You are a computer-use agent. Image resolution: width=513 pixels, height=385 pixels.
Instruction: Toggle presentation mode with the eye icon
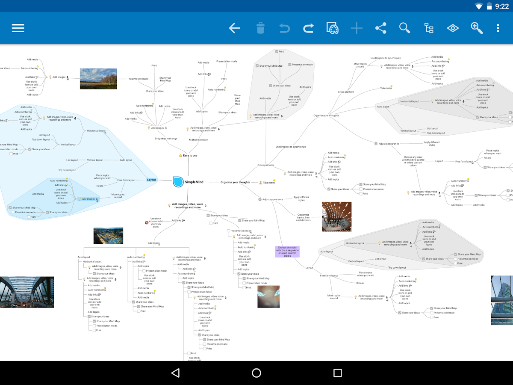[x=452, y=28]
